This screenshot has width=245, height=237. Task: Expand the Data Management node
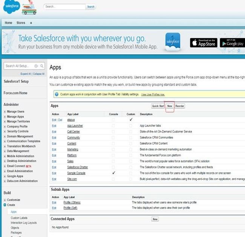5,151
